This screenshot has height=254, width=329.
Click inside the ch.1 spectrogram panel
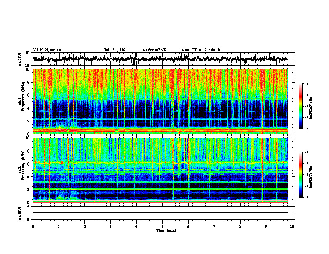160,101
